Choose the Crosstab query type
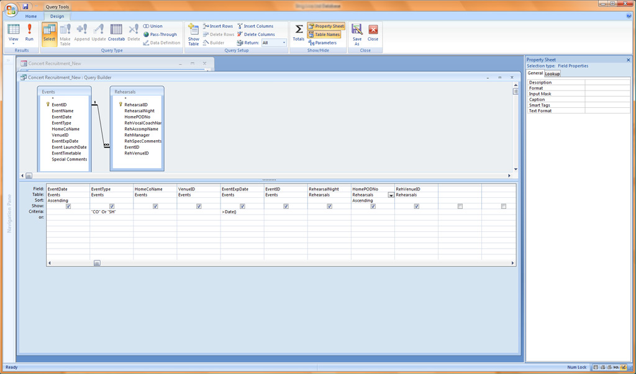Viewport: 636px width, 374px height. (116, 34)
